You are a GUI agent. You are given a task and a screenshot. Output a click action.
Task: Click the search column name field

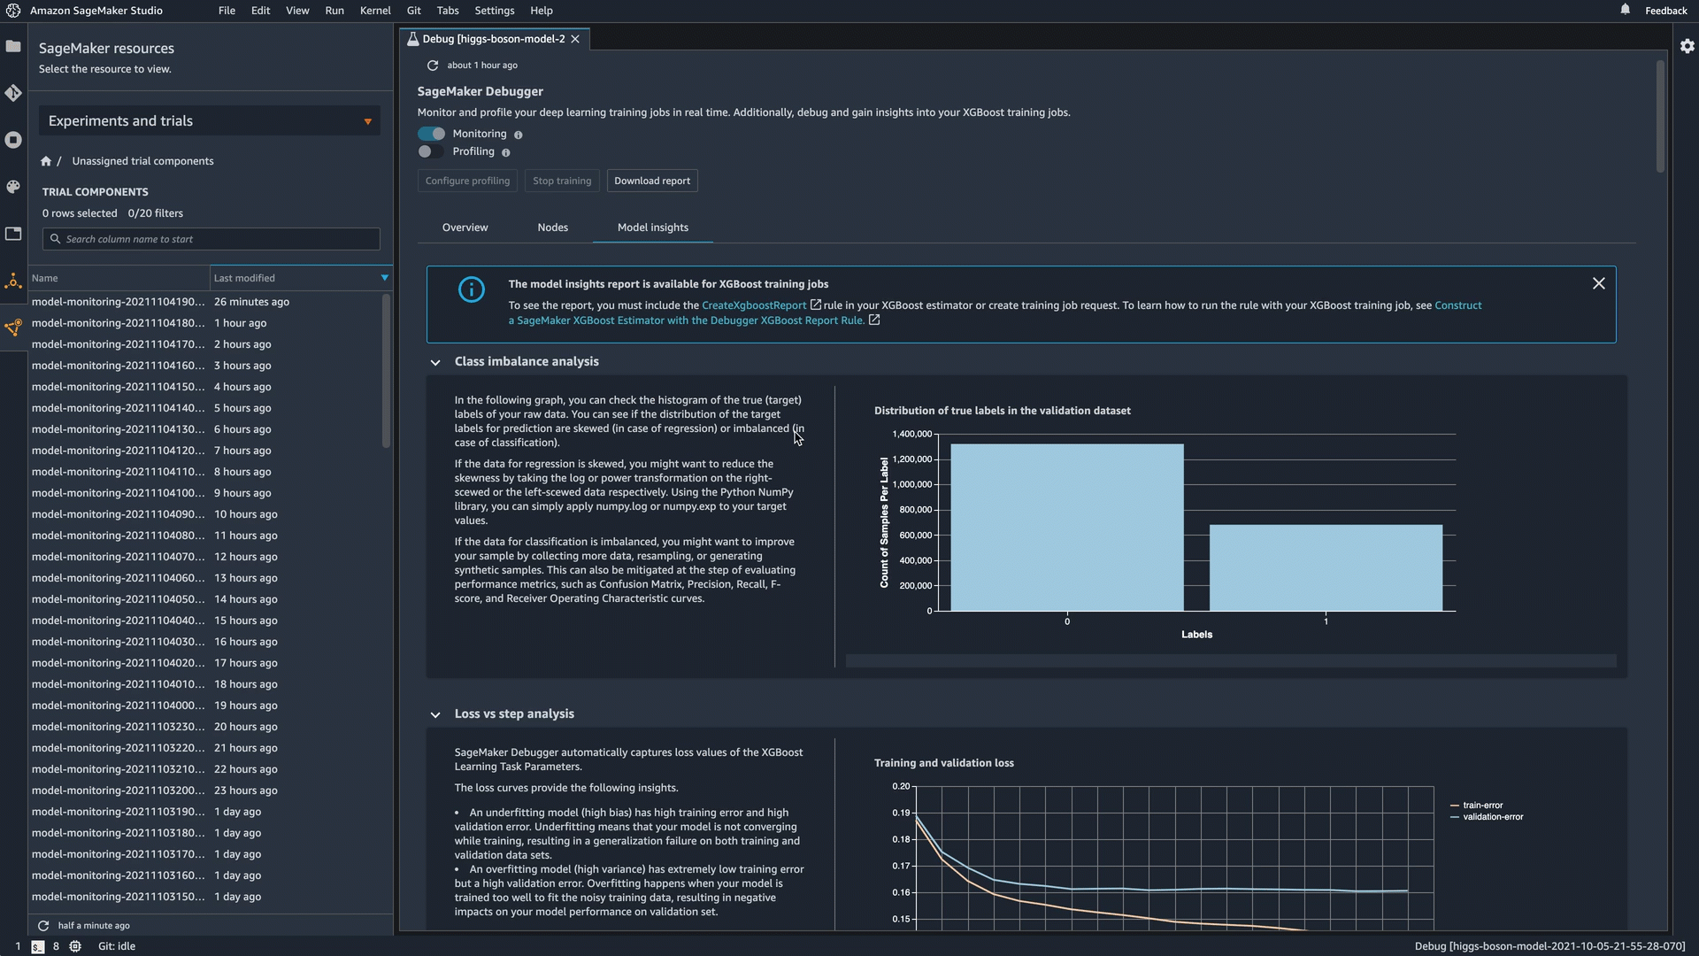pos(212,239)
